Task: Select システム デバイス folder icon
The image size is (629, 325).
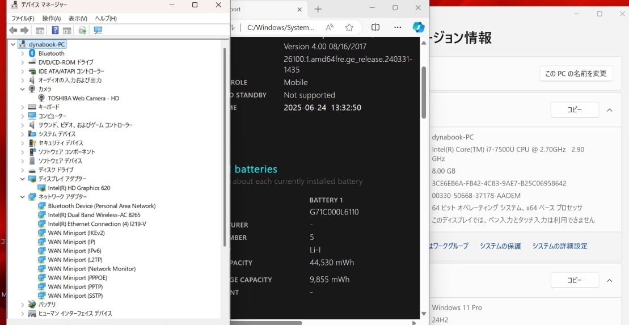Action: point(32,134)
